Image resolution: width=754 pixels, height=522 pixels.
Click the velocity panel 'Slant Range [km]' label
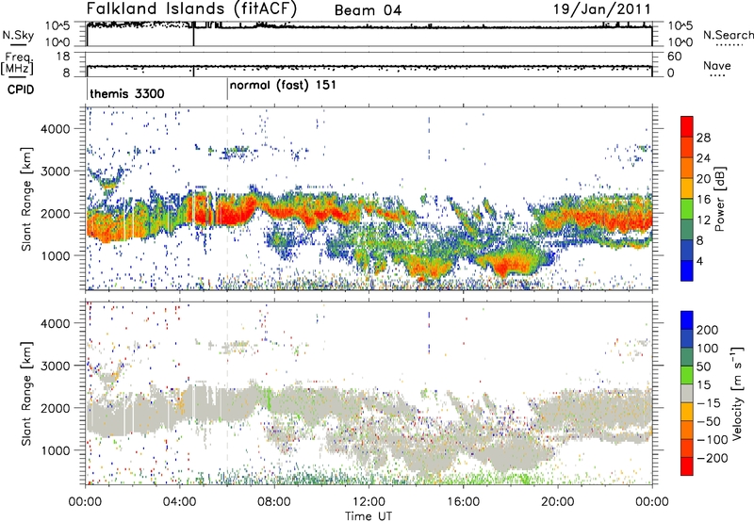[x=26, y=393]
